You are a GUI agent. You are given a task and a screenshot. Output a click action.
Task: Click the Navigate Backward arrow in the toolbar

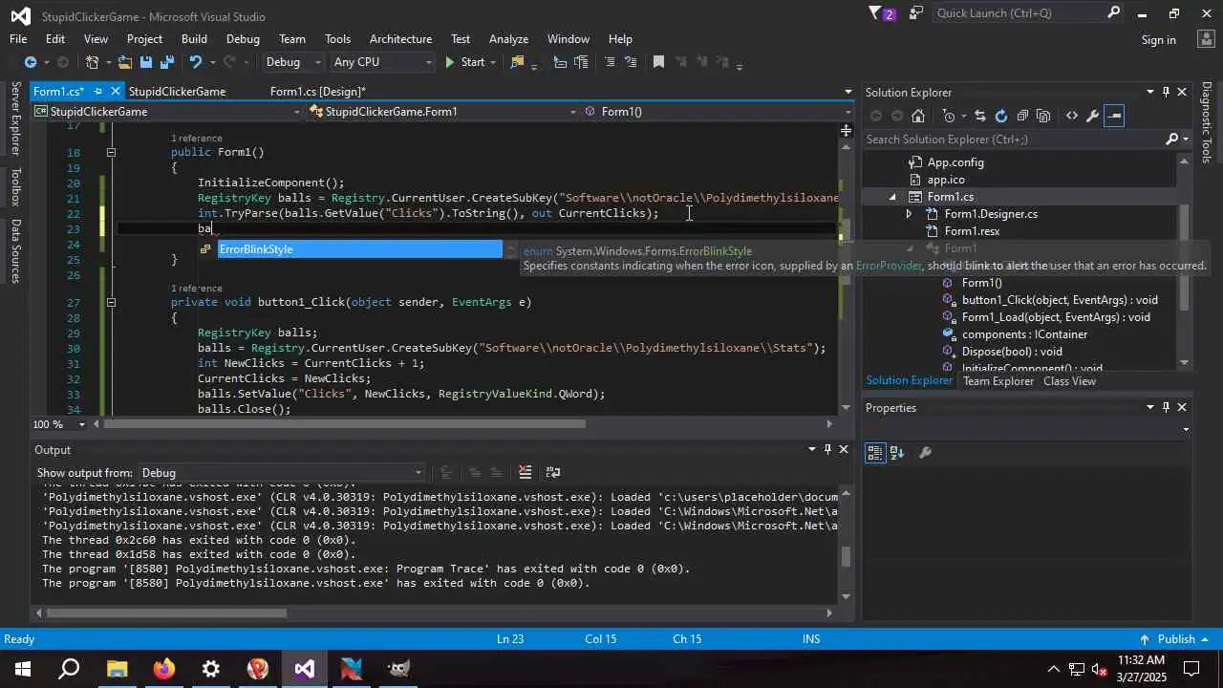click(31, 62)
